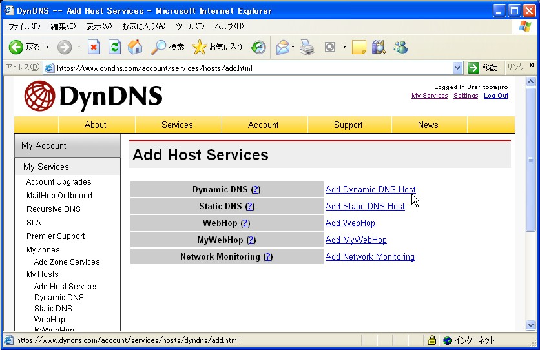Screen dimensions: 540x350
Task: Open the Research books icon
Action: [x=379, y=47]
